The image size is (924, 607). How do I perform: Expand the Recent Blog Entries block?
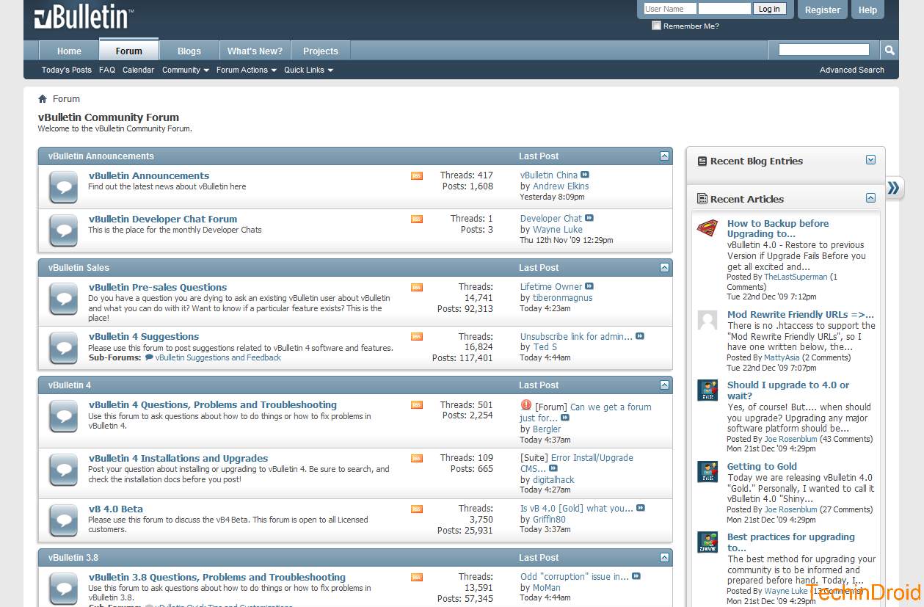(870, 160)
